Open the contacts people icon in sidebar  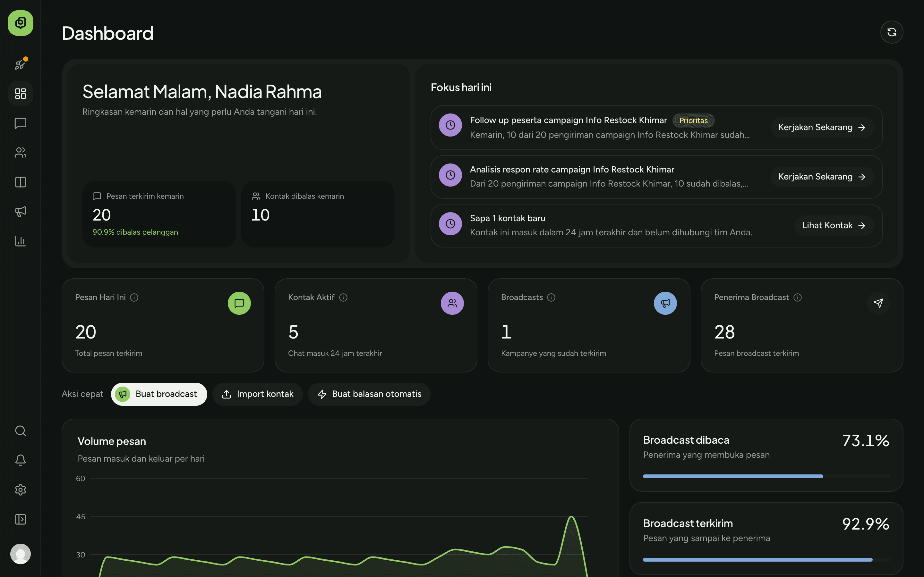pos(21,153)
